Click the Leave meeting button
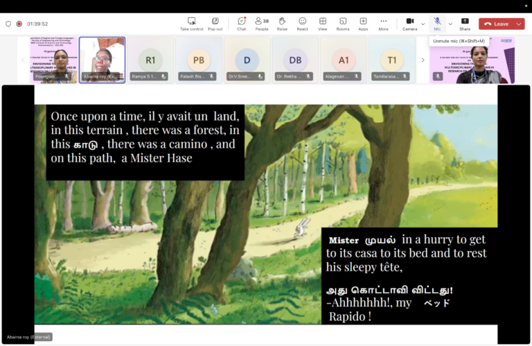 point(497,24)
